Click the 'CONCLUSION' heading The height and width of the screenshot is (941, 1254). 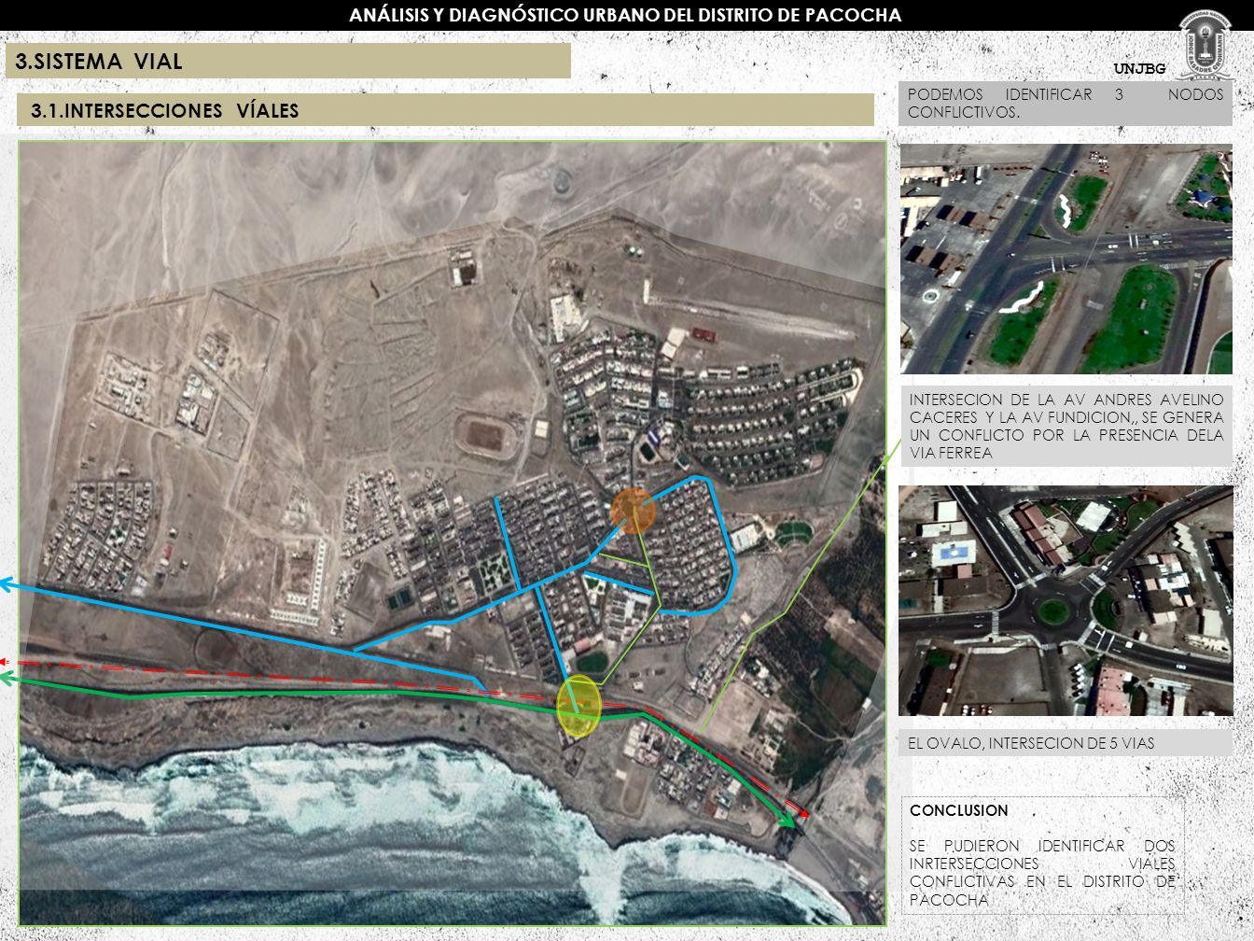tap(958, 810)
